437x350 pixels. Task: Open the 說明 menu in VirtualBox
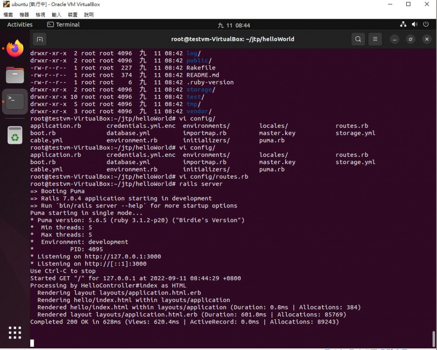click(89, 15)
